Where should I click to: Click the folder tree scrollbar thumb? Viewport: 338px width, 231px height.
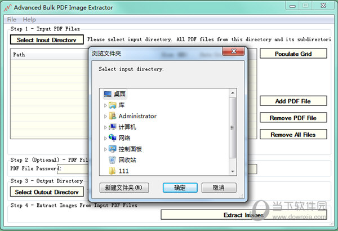233,127
